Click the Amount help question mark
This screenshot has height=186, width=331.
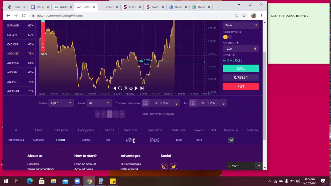click(x=237, y=43)
